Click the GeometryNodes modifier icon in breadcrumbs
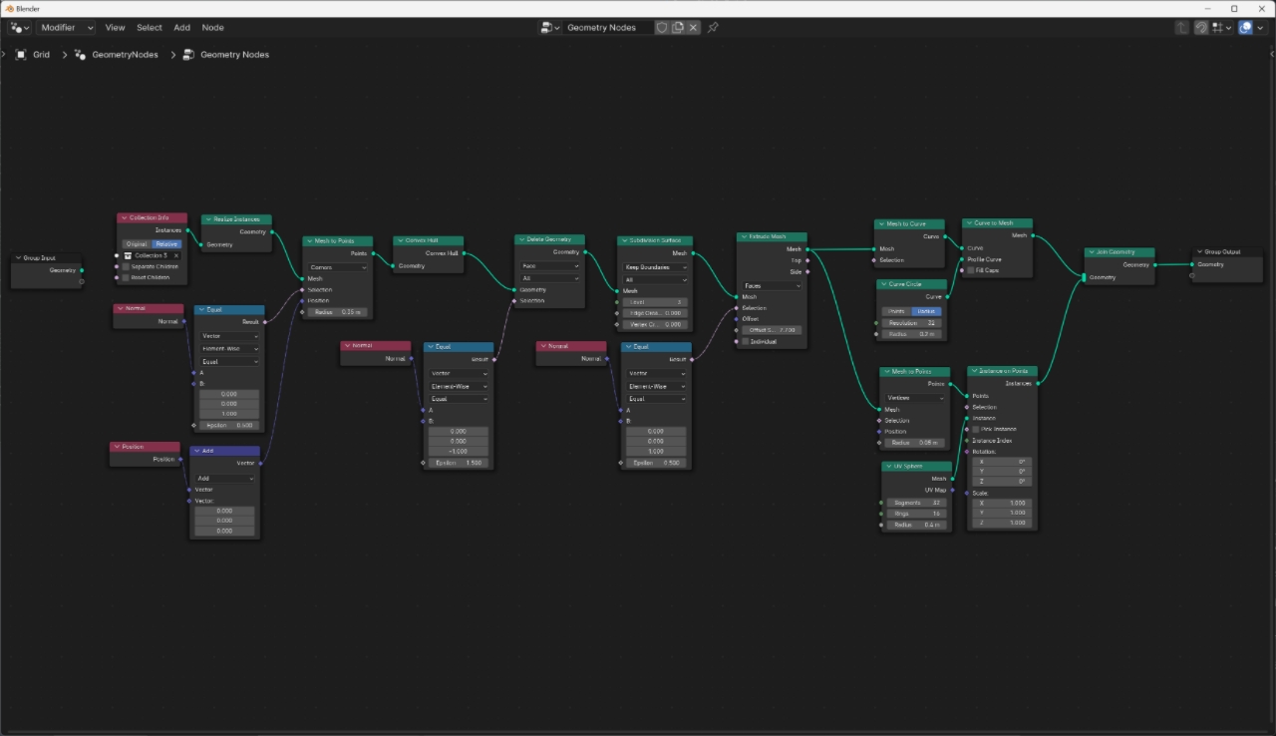 click(80, 55)
